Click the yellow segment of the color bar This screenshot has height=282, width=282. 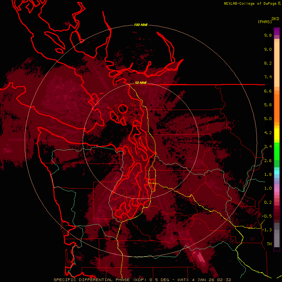(277, 134)
